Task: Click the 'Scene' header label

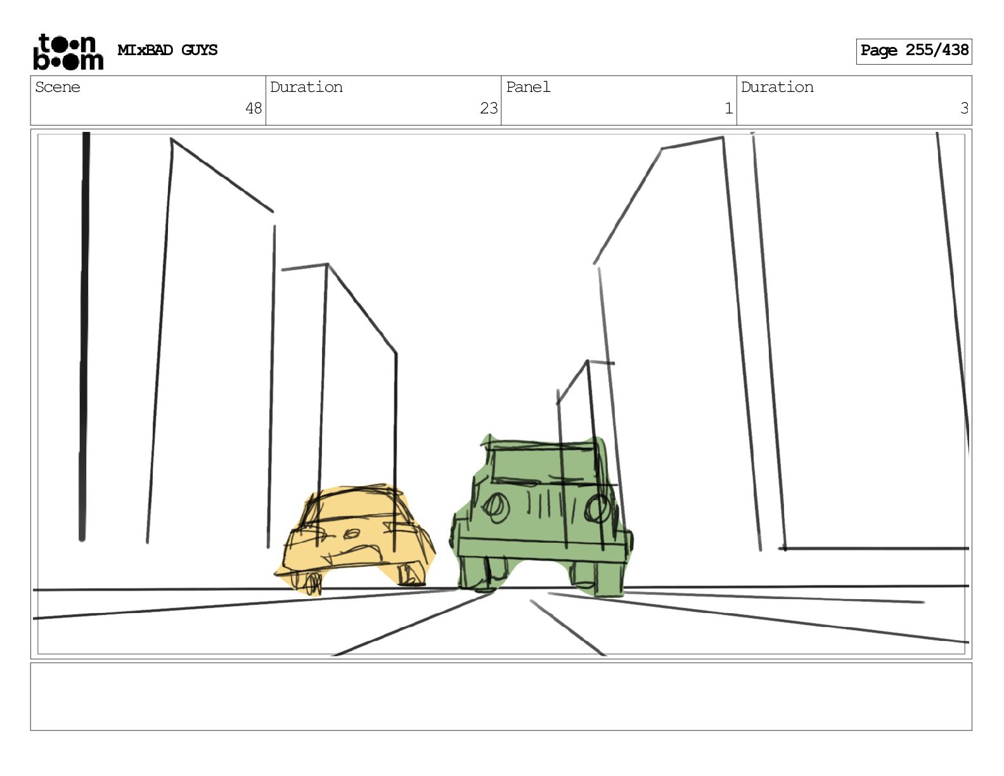Action: click(x=58, y=87)
